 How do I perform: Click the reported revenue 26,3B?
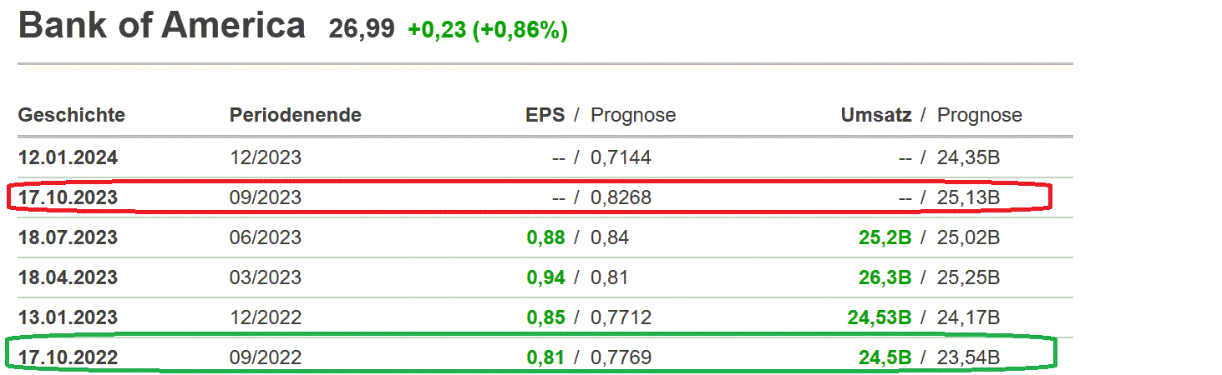click(x=885, y=277)
